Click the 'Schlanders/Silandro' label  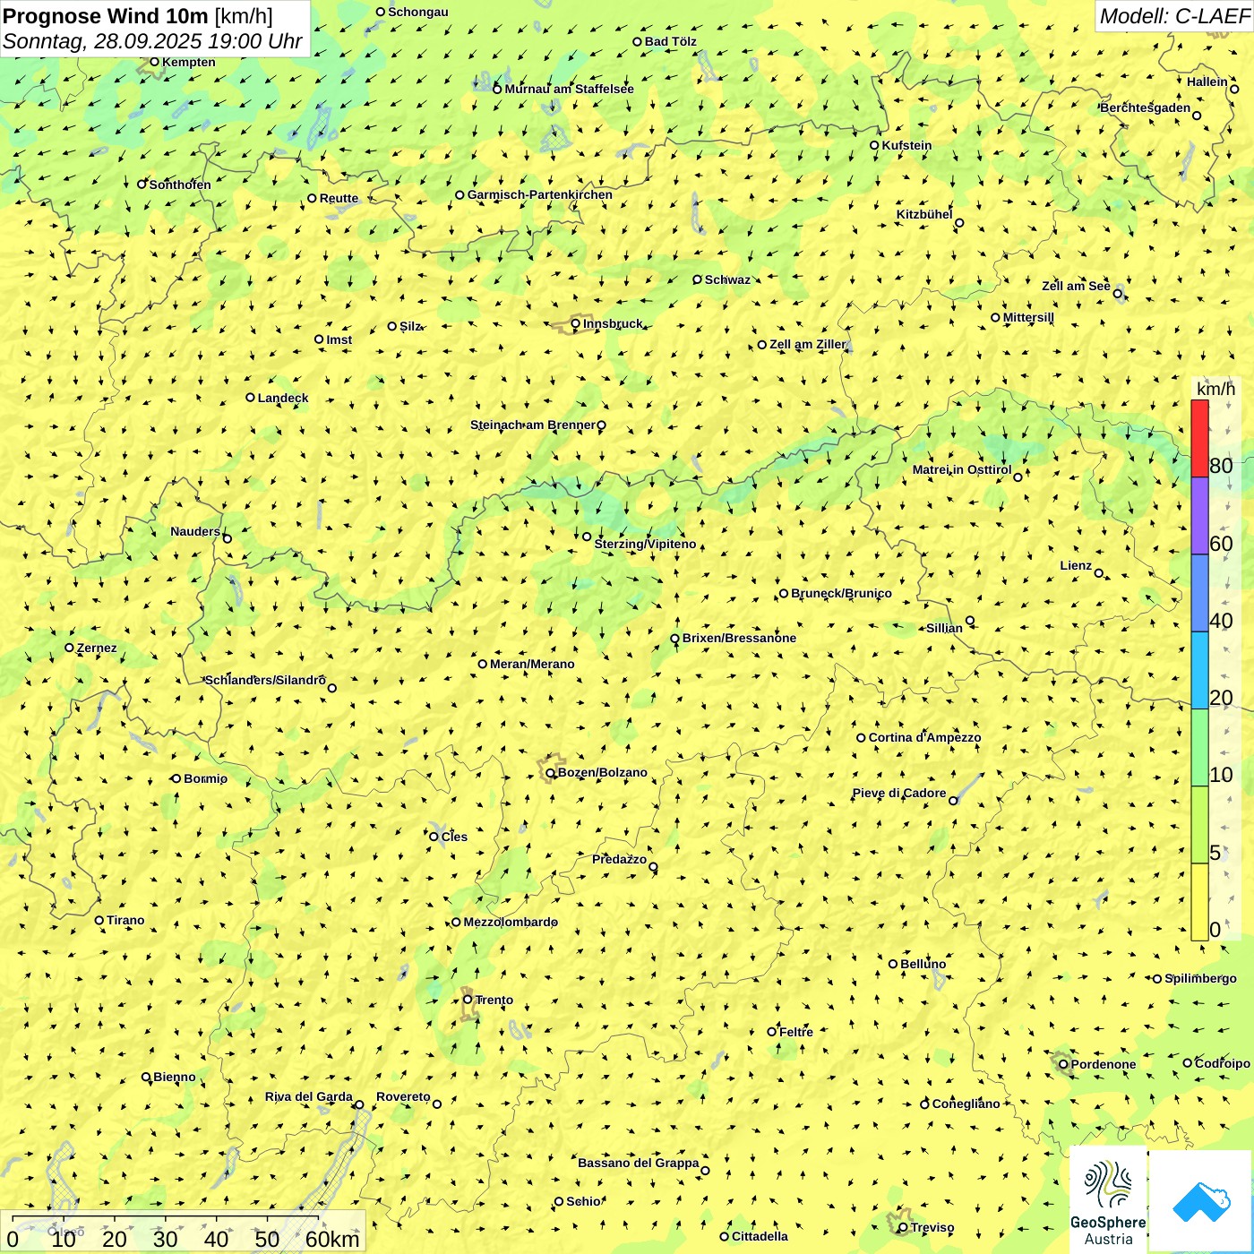(265, 680)
